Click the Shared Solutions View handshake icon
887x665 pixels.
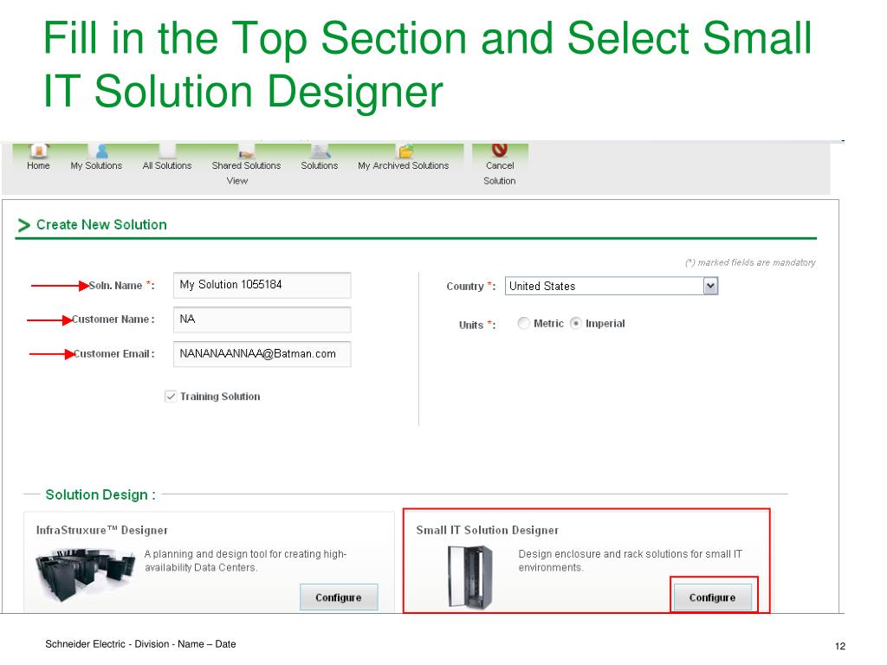click(x=246, y=152)
